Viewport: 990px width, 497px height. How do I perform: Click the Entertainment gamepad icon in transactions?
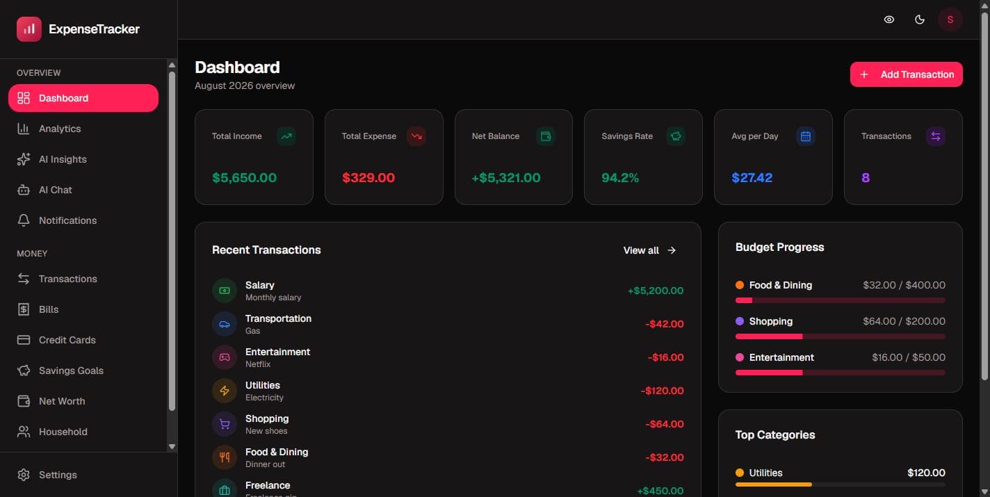(225, 357)
